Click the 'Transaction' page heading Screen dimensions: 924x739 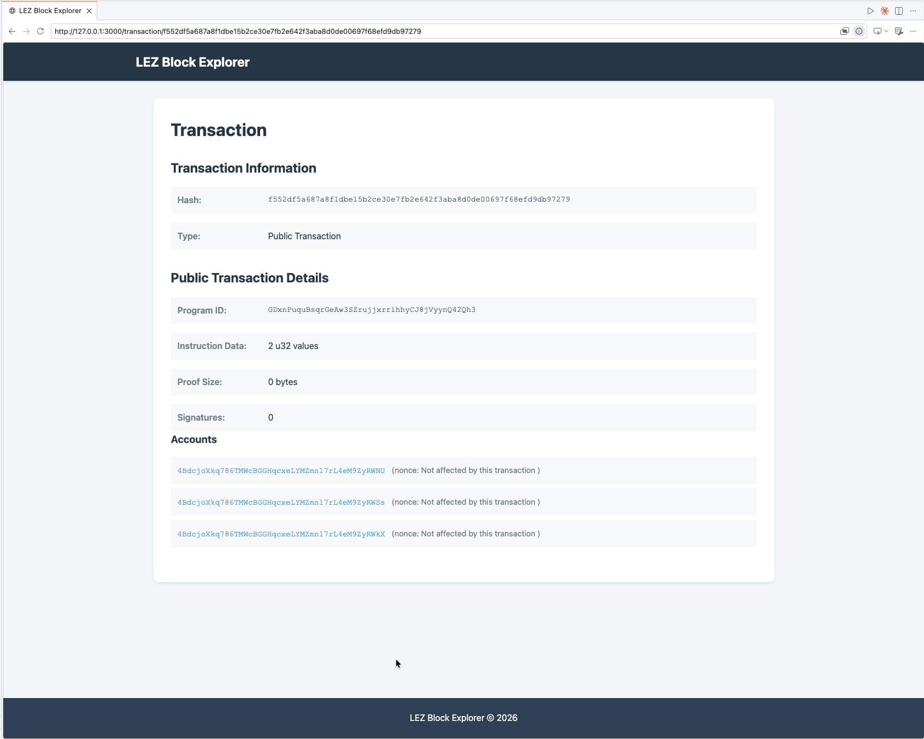[219, 130]
